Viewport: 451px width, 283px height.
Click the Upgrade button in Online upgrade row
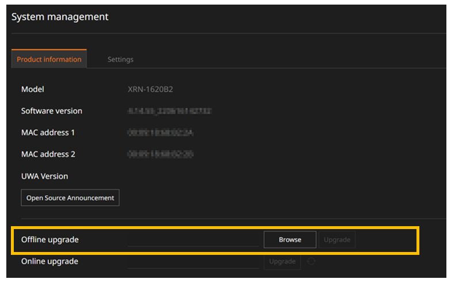click(x=282, y=261)
